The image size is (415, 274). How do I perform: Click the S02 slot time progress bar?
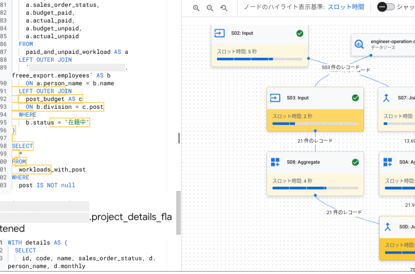[x=260, y=59]
